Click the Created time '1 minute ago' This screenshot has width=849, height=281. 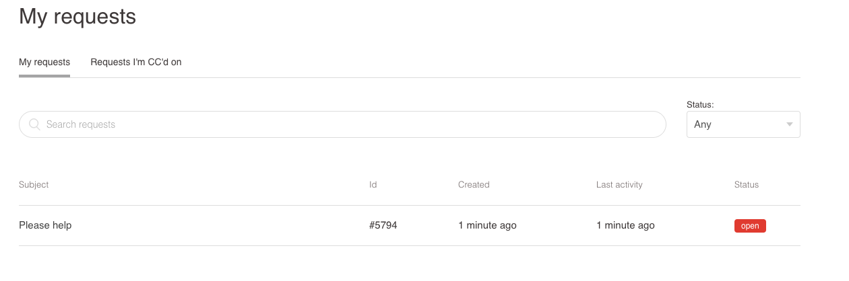(487, 225)
